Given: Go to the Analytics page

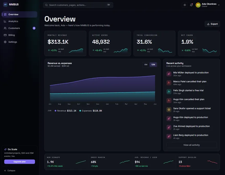Looking at the screenshot, I should [x=20, y=21].
